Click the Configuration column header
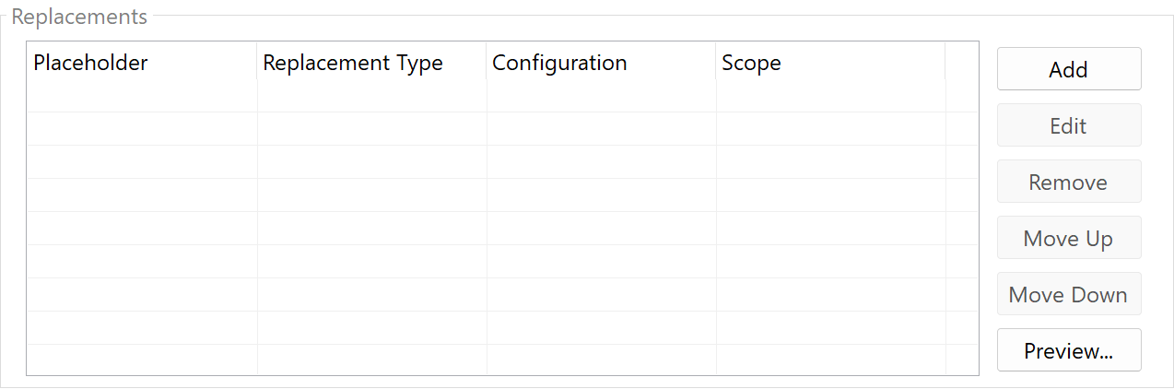Image resolution: width=1174 pixels, height=389 pixels. pos(601,63)
